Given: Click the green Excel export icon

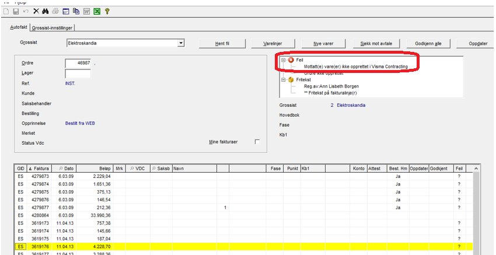Looking at the screenshot, I should click(x=97, y=12).
